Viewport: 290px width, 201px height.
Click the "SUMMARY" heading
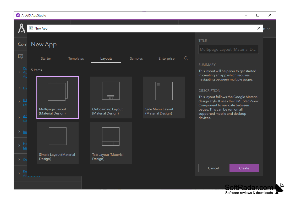click(207, 65)
